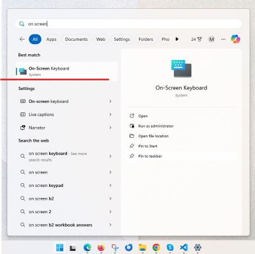Image resolution: width=255 pixels, height=254 pixels.
Task: Go back using the left arrow
Action: [22, 39]
